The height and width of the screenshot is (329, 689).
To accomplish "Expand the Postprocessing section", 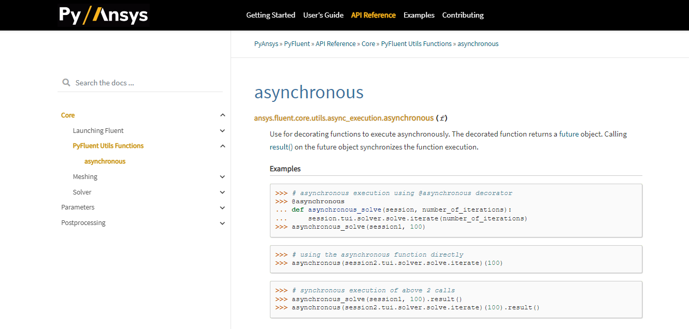I will coord(222,223).
